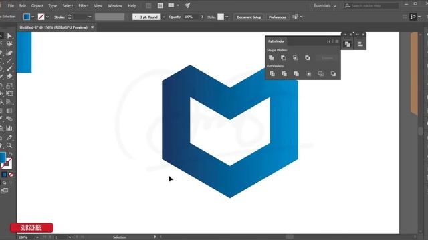Viewport: 428px width, 240px height.
Task: Select the Scale tool
Action: tap(9, 86)
